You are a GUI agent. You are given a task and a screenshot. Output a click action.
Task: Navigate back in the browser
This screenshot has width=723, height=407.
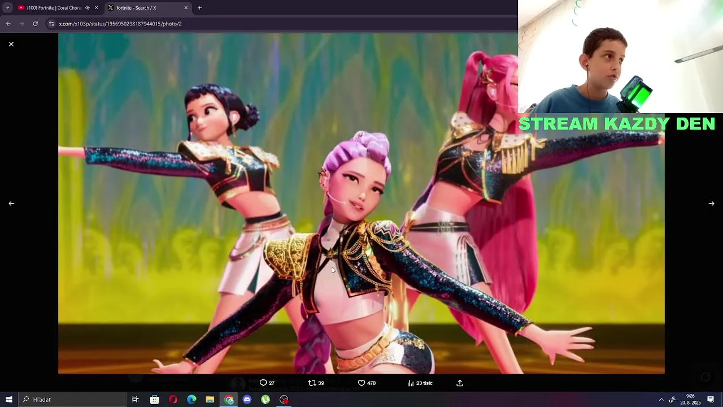8,24
